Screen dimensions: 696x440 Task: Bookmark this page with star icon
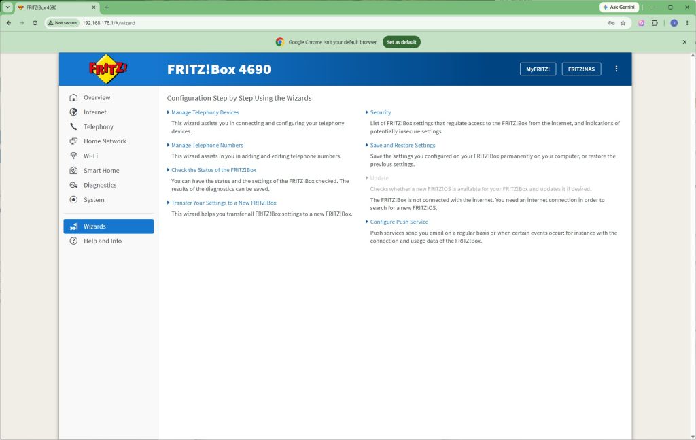(623, 23)
